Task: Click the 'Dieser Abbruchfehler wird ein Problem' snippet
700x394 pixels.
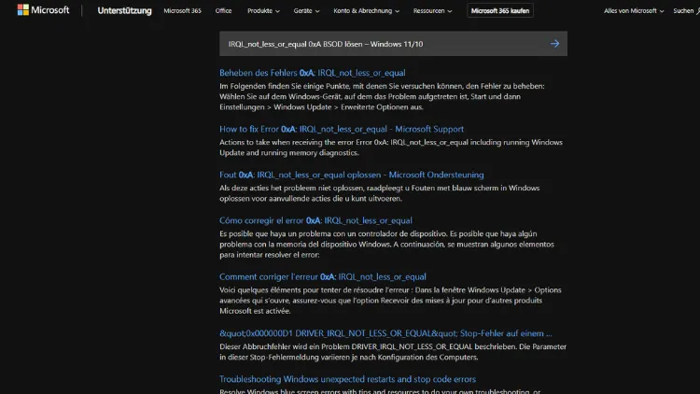Action: click(393, 352)
